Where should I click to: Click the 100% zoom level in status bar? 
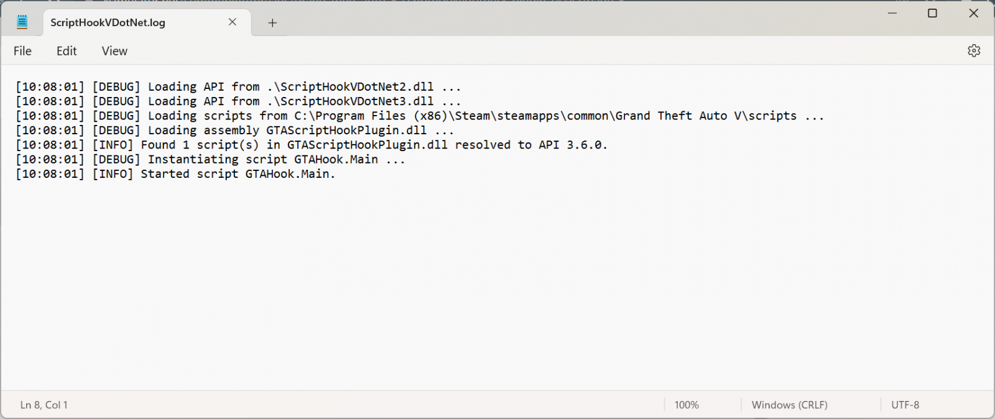coord(687,405)
